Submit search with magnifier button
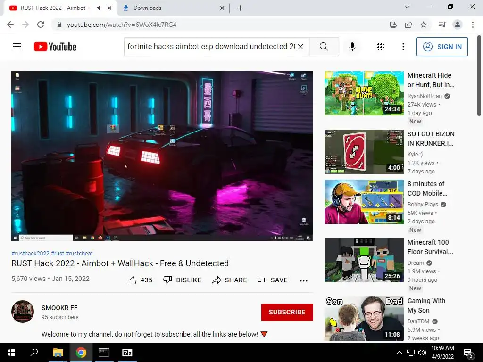This screenshot has width=483, height=362. (x=324, y=47)
